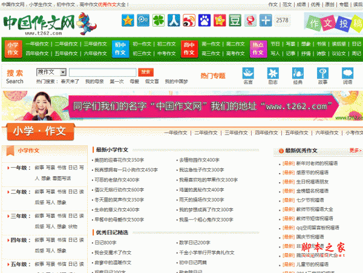The height and width of the screenshot is (273, 363).
Task: Click hot search term 春天来了
Action: coord(70,82)
